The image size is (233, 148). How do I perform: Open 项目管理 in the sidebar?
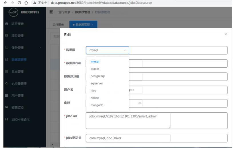coord(17,36)
